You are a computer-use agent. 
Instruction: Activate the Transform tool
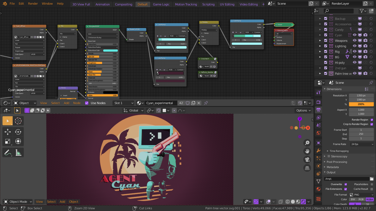[x=18, y=141]
